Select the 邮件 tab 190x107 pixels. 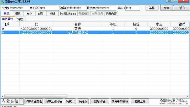[x=41, y=14]
